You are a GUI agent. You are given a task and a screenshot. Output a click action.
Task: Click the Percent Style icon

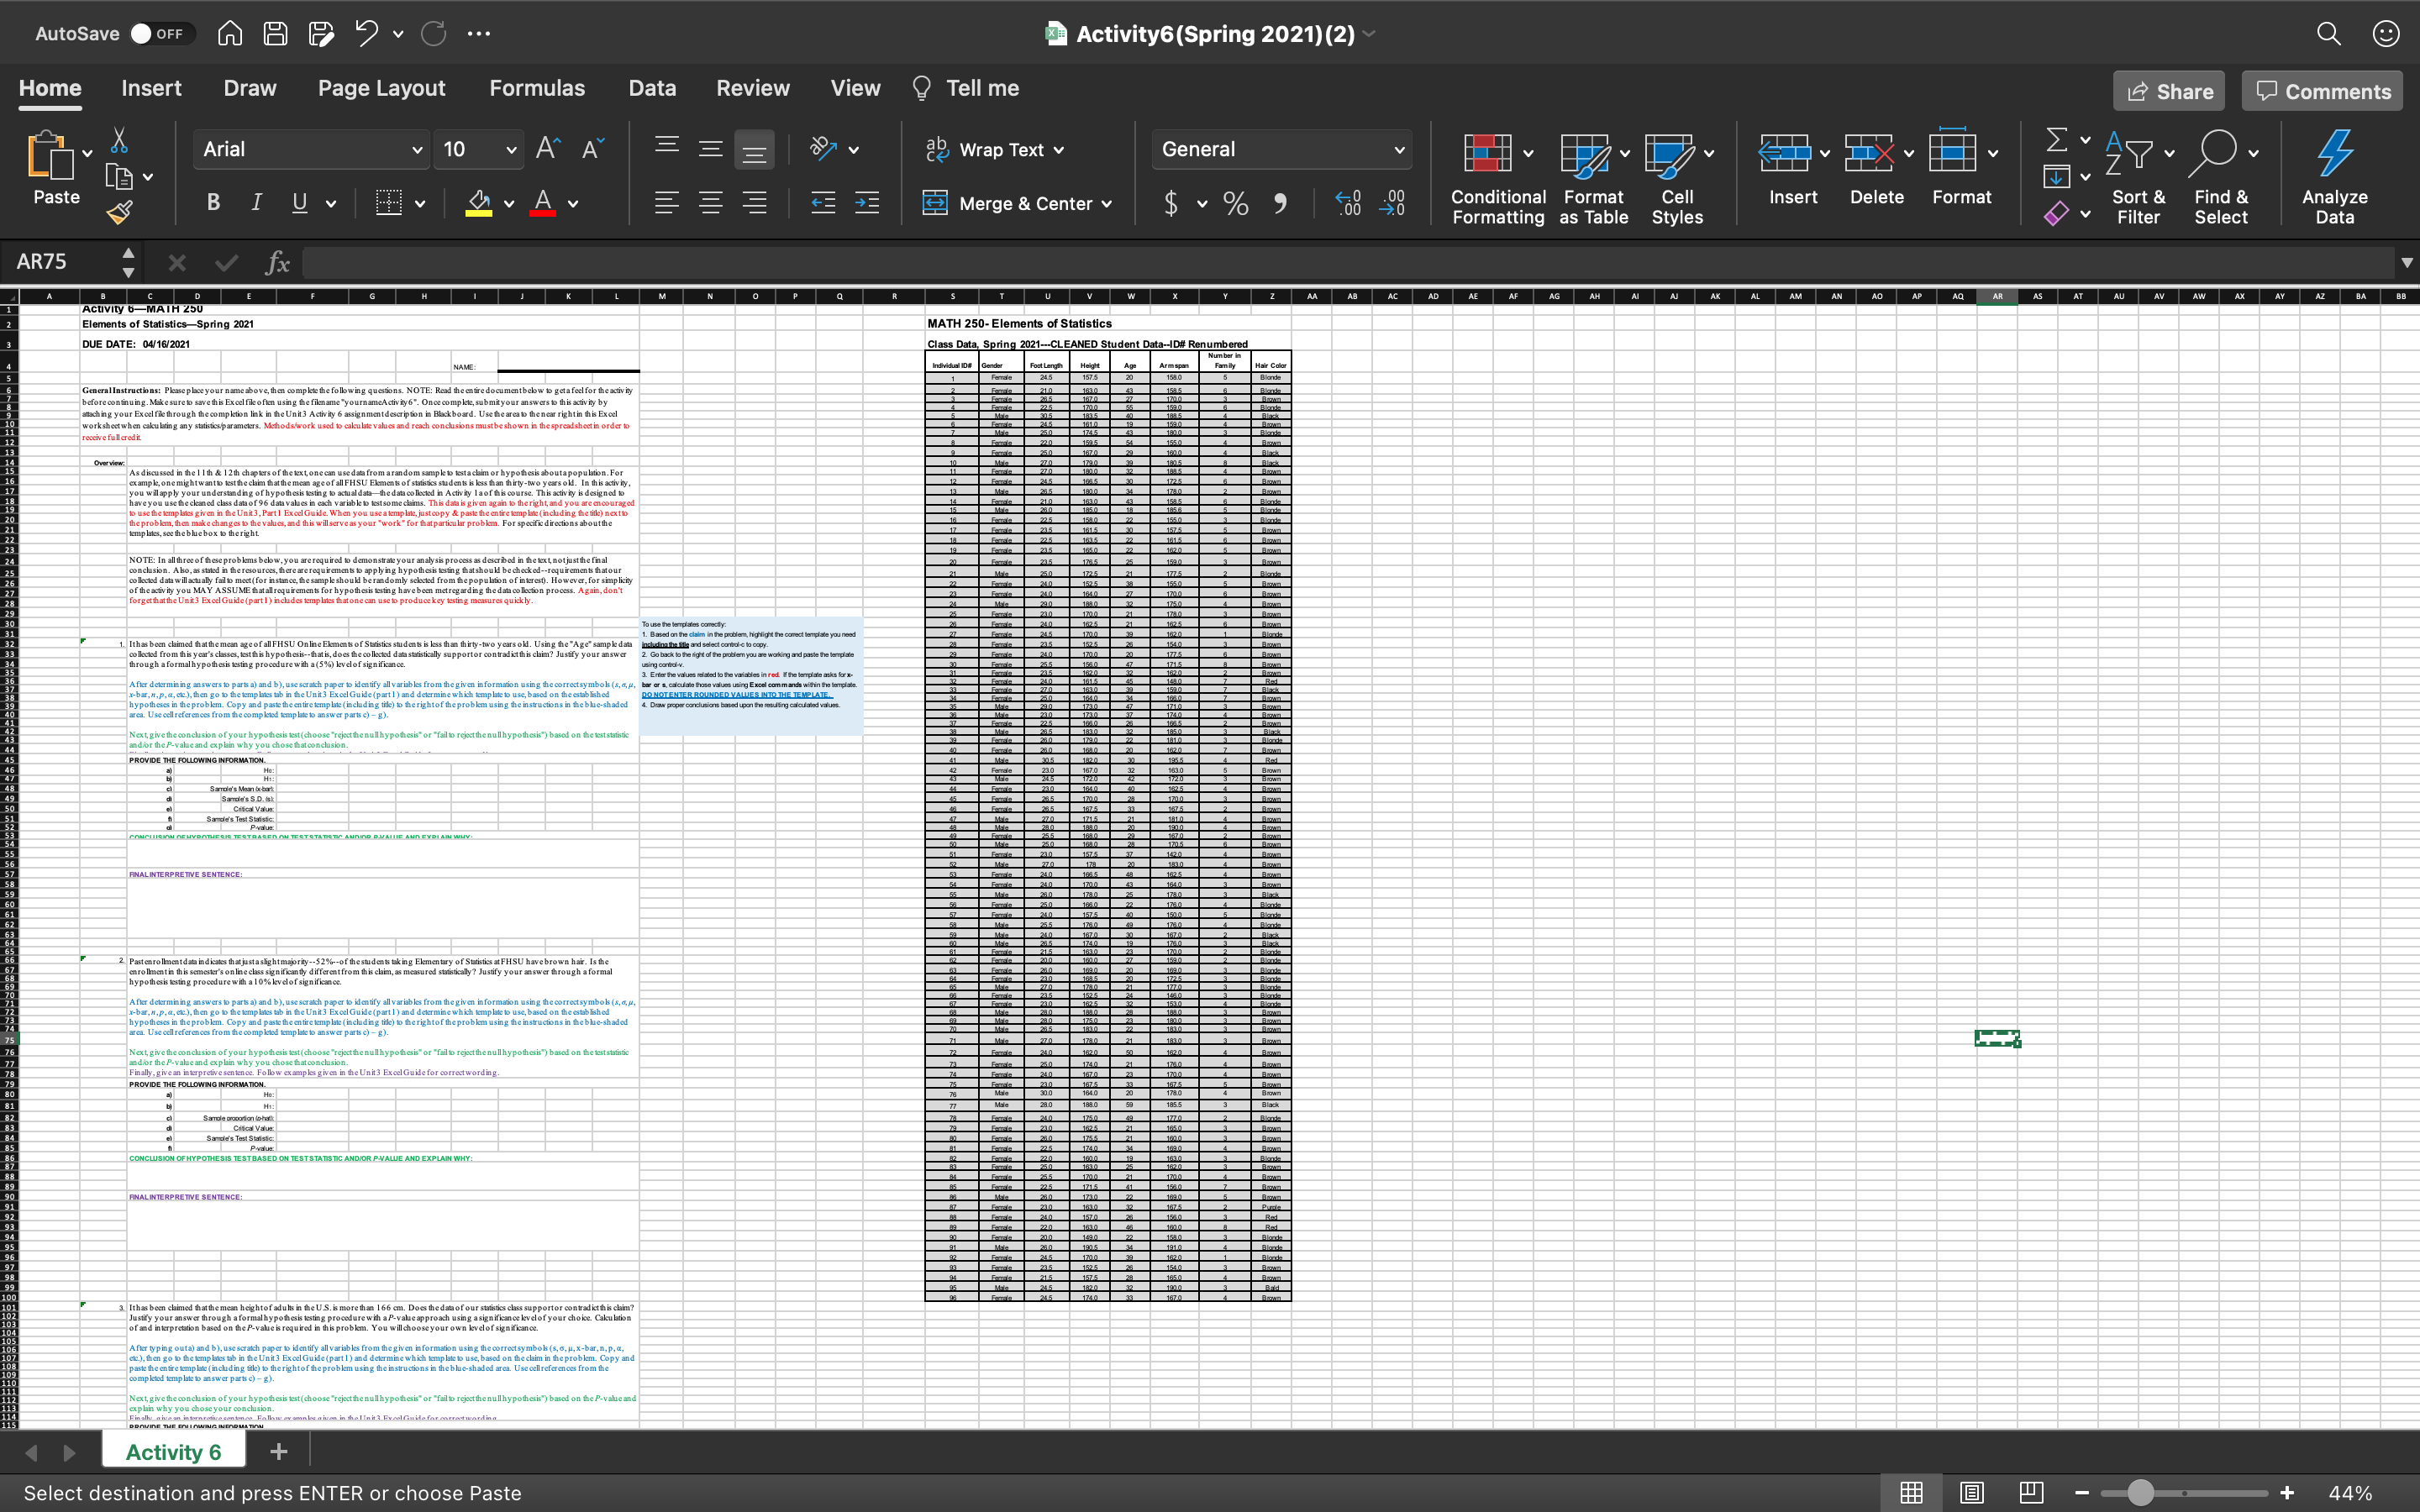[1236, 204]
